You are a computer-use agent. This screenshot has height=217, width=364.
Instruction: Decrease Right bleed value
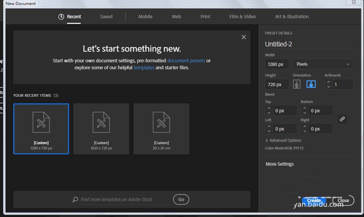point(305,131)
